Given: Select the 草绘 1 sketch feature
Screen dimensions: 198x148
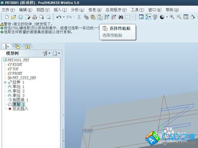Looking at the screenshot, I should [x=16, y=87].
